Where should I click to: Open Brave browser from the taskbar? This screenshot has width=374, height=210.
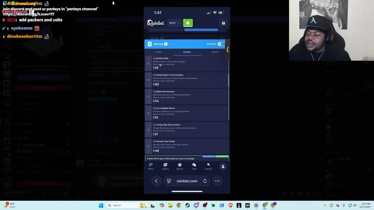tap(230, 205)
